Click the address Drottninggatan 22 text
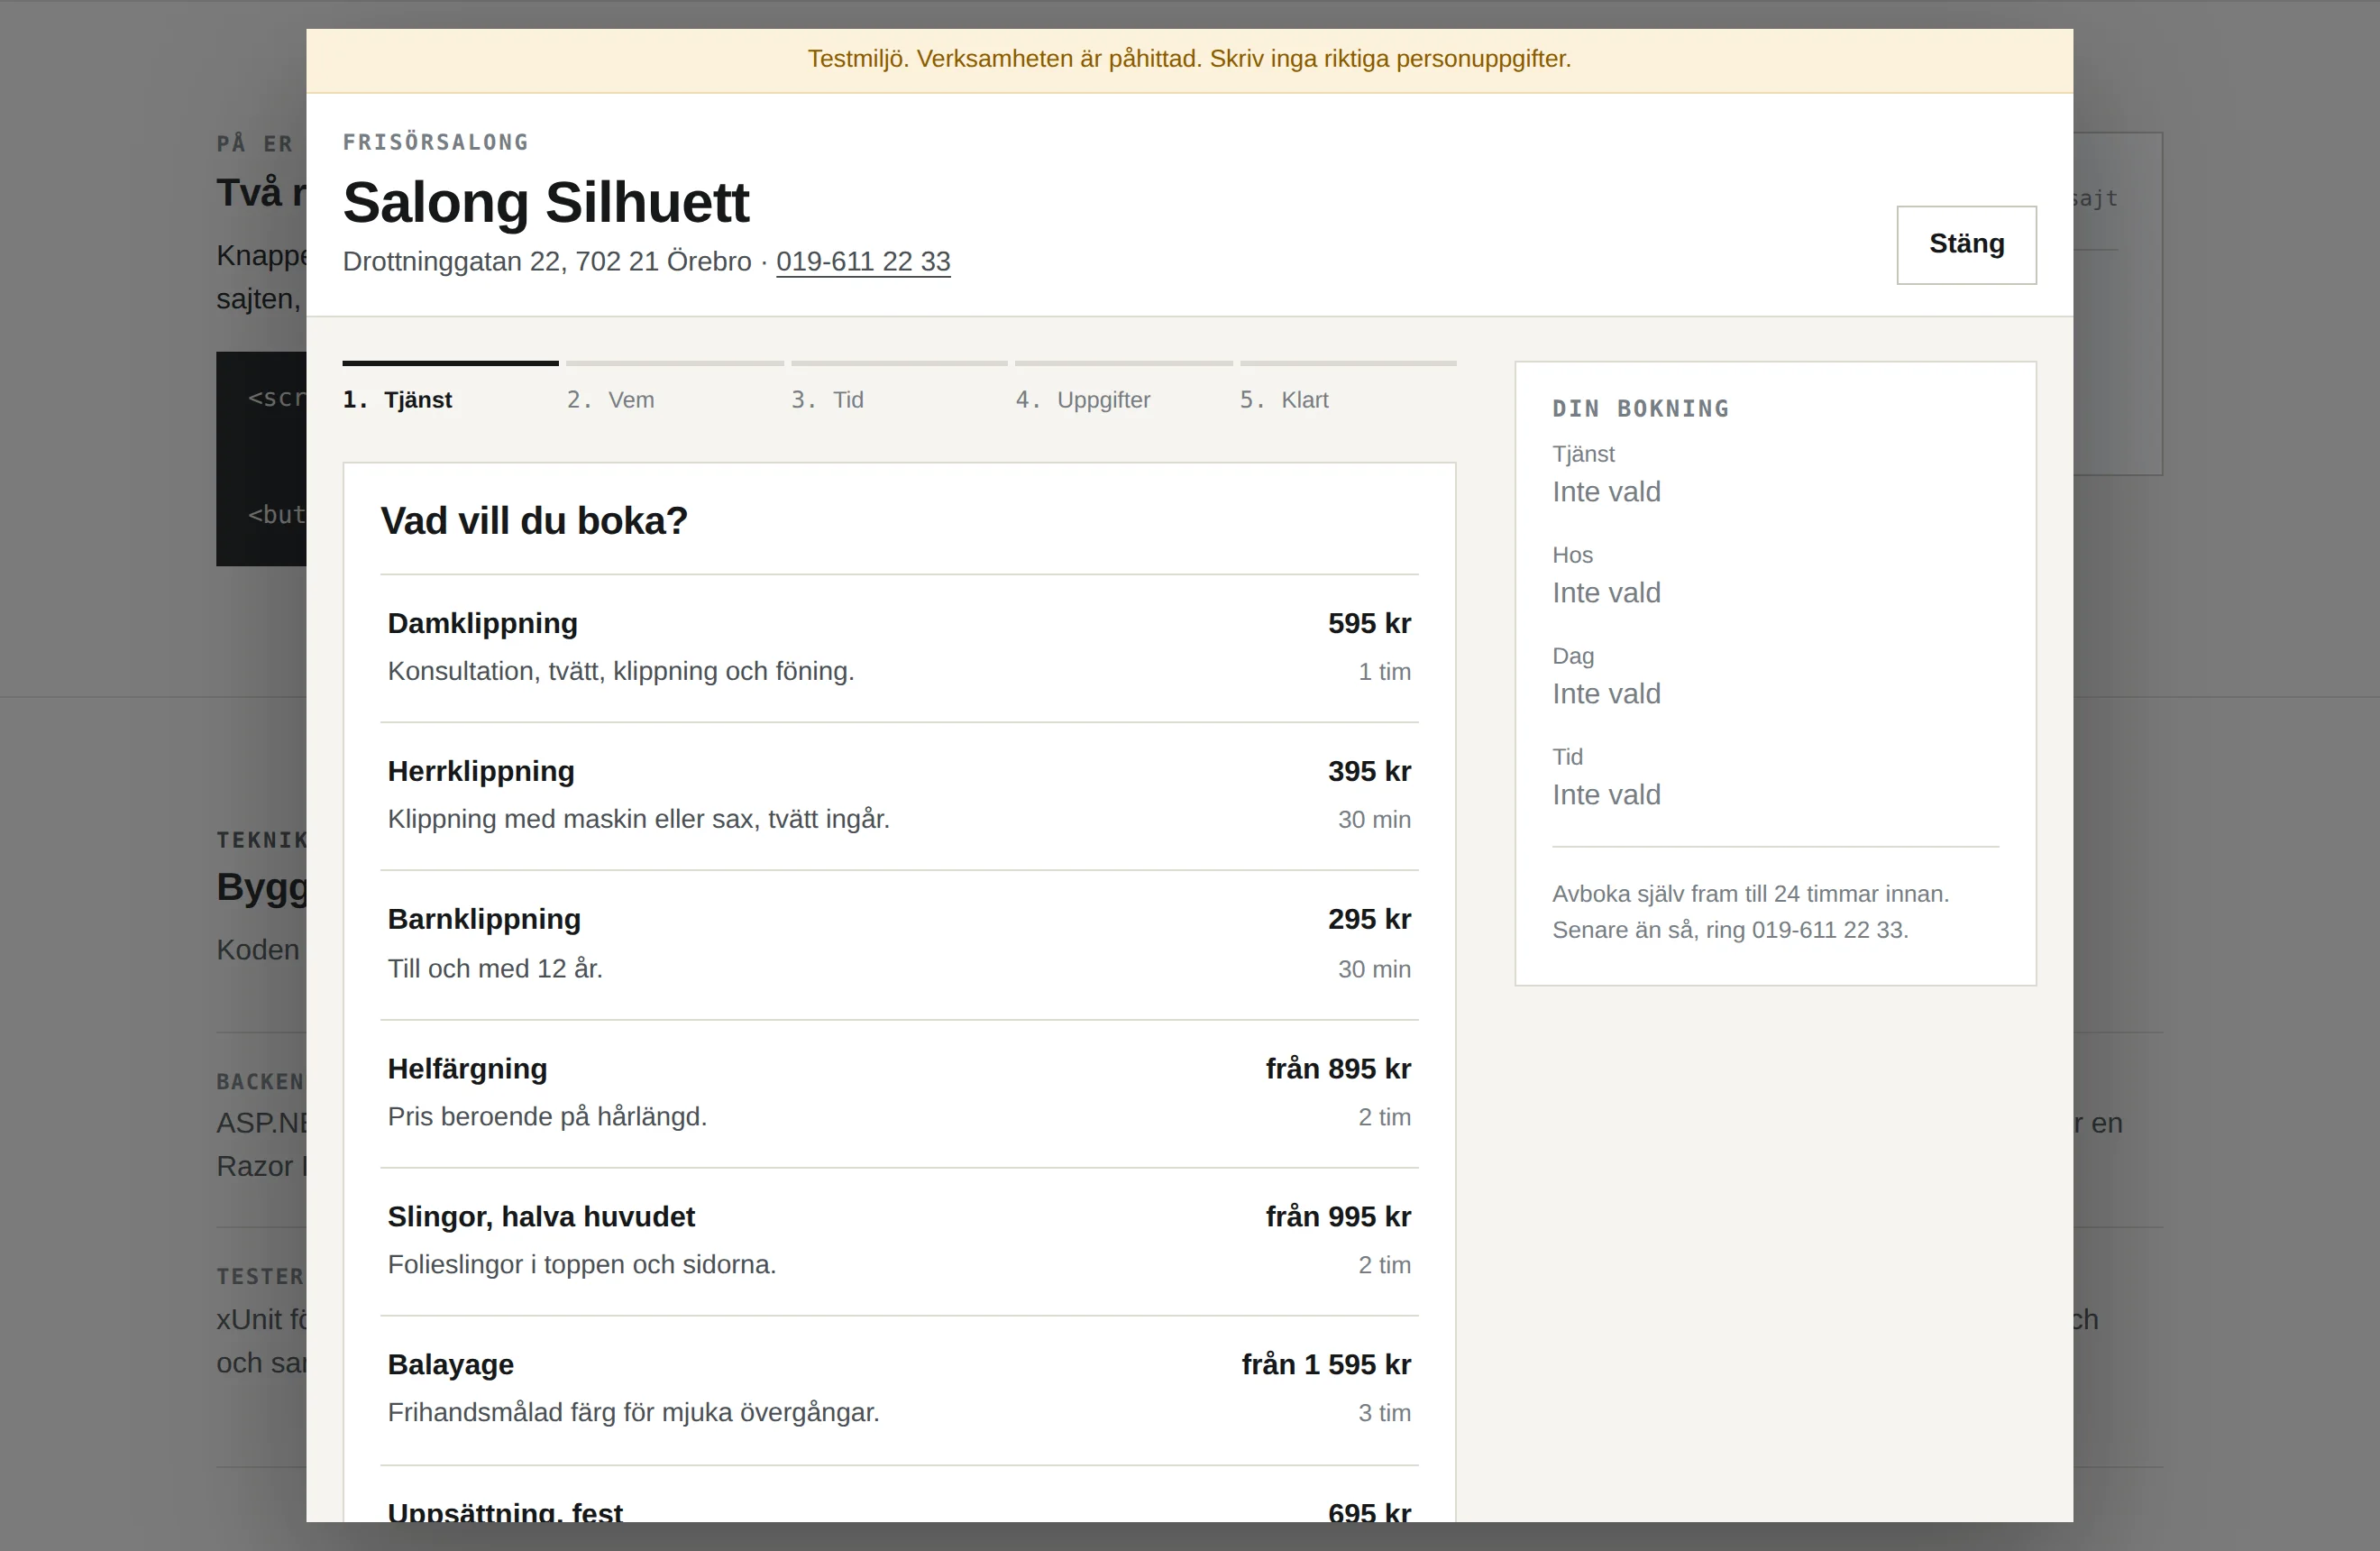Viewport: 2380px width, 1551px height. pyautogui.click(x=547, y=262)
